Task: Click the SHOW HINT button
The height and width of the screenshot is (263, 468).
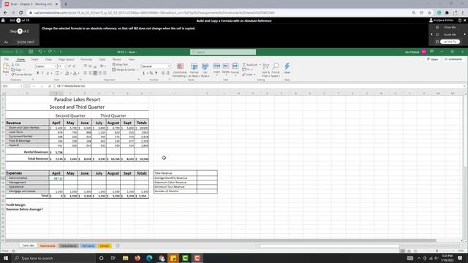Action: coord(26,42)
